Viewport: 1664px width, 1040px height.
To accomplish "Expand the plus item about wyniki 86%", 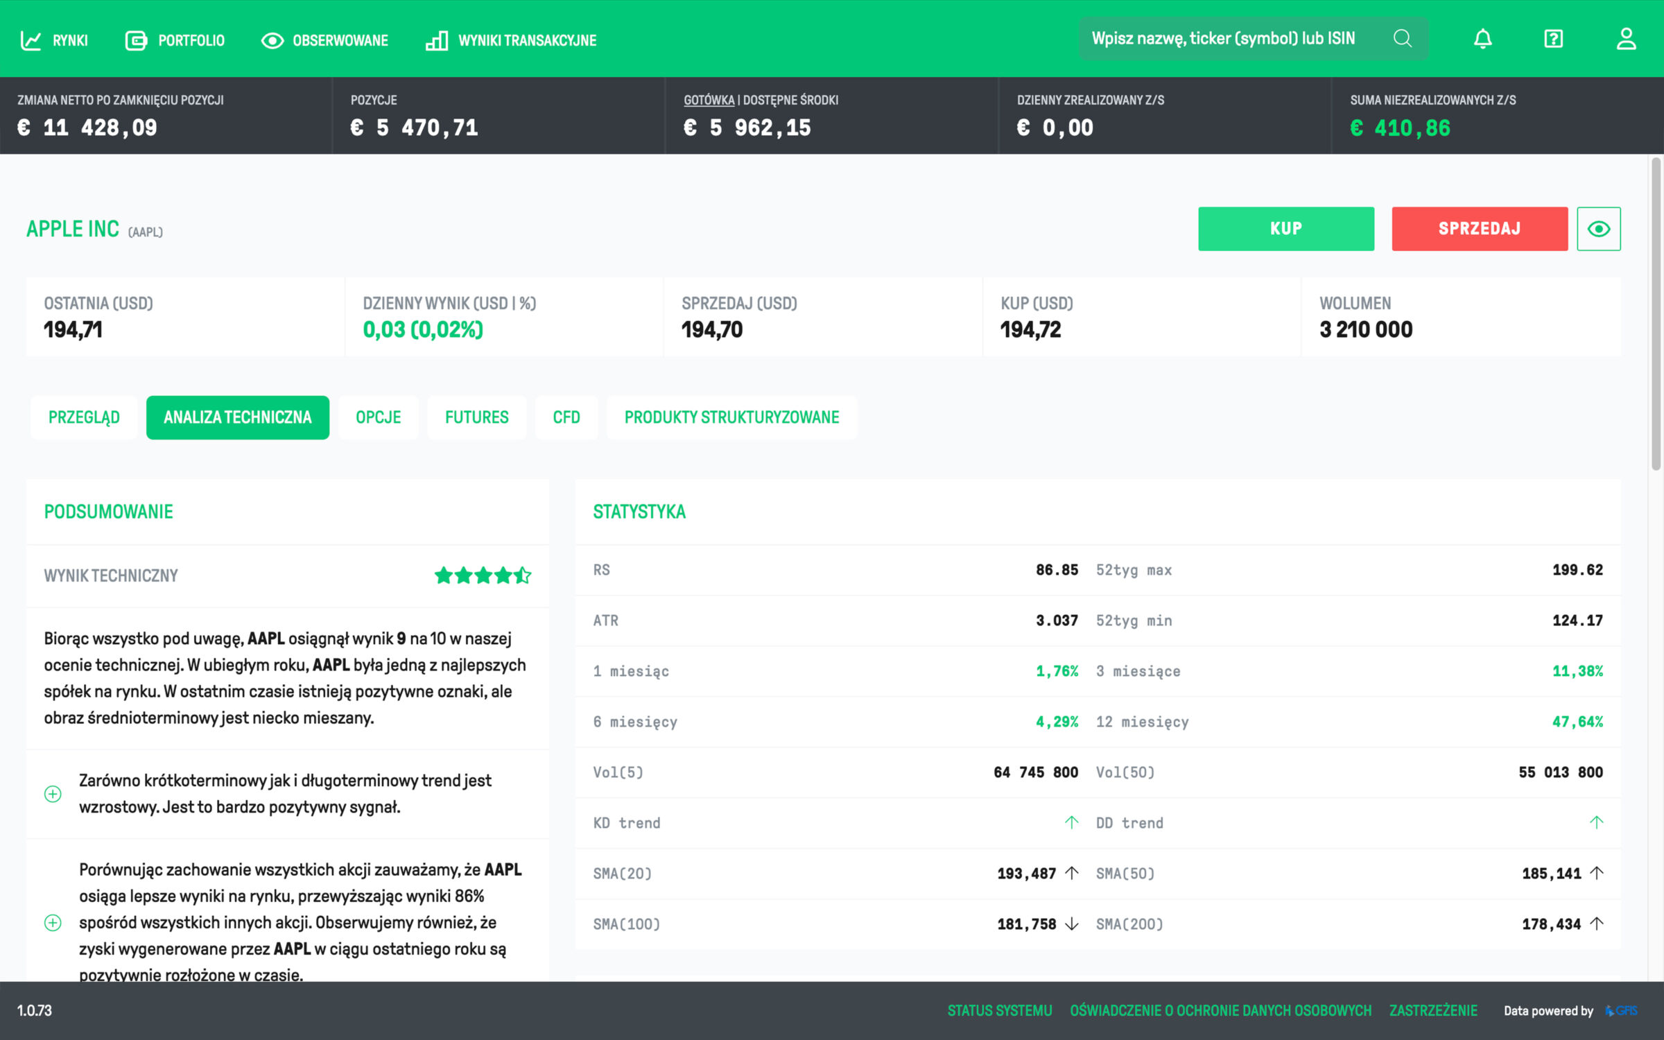I will coord(53,922).
